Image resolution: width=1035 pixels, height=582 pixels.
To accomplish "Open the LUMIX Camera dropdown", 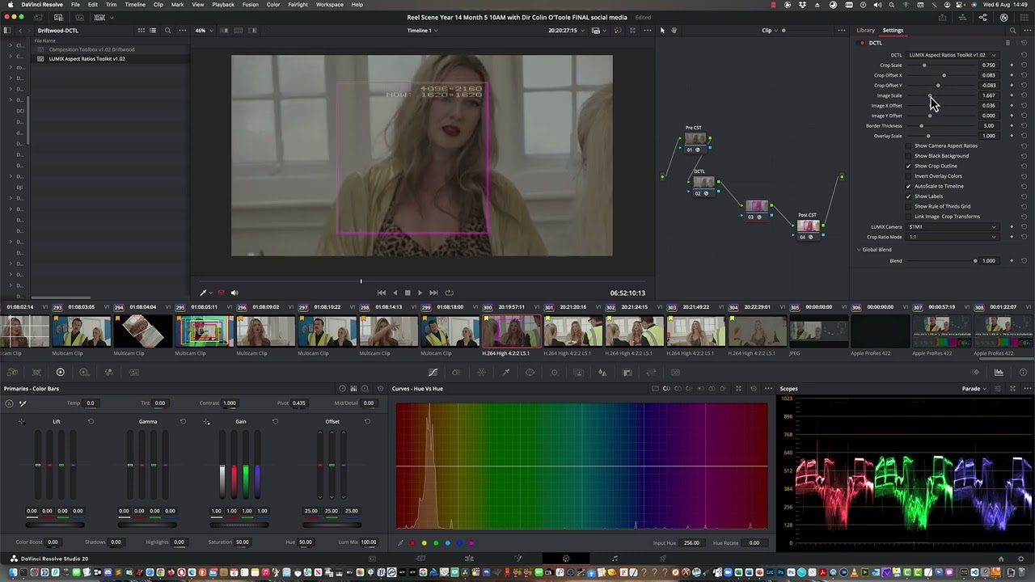I will point(953,226).
